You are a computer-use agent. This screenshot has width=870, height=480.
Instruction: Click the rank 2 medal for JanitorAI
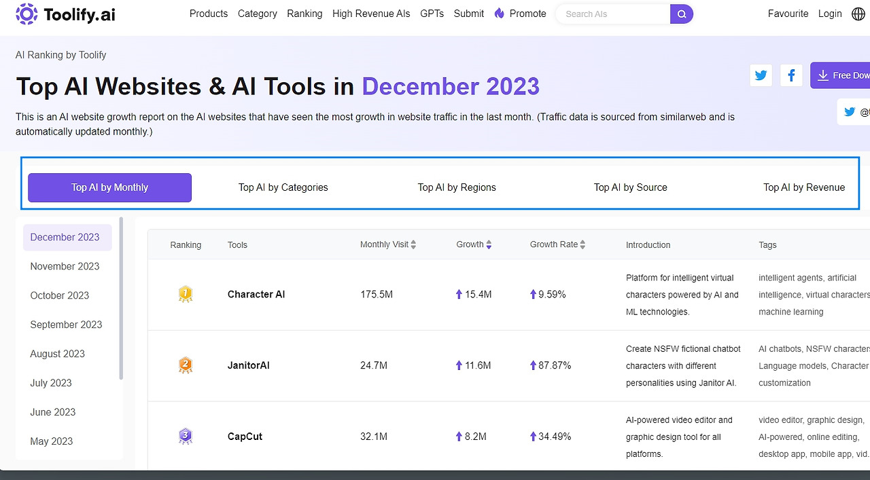point(186,365)
